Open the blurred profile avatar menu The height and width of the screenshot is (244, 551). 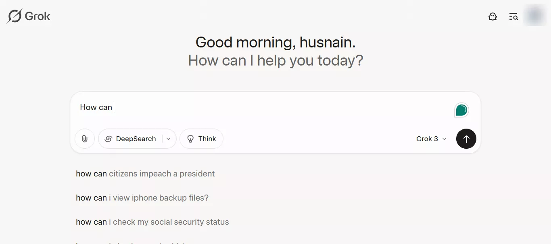click(535, 16)
